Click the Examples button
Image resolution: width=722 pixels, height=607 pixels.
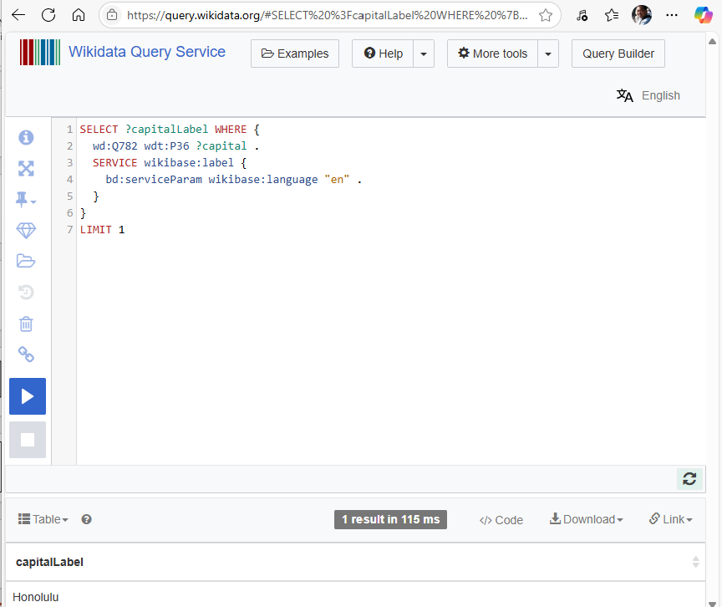[295, 54]
